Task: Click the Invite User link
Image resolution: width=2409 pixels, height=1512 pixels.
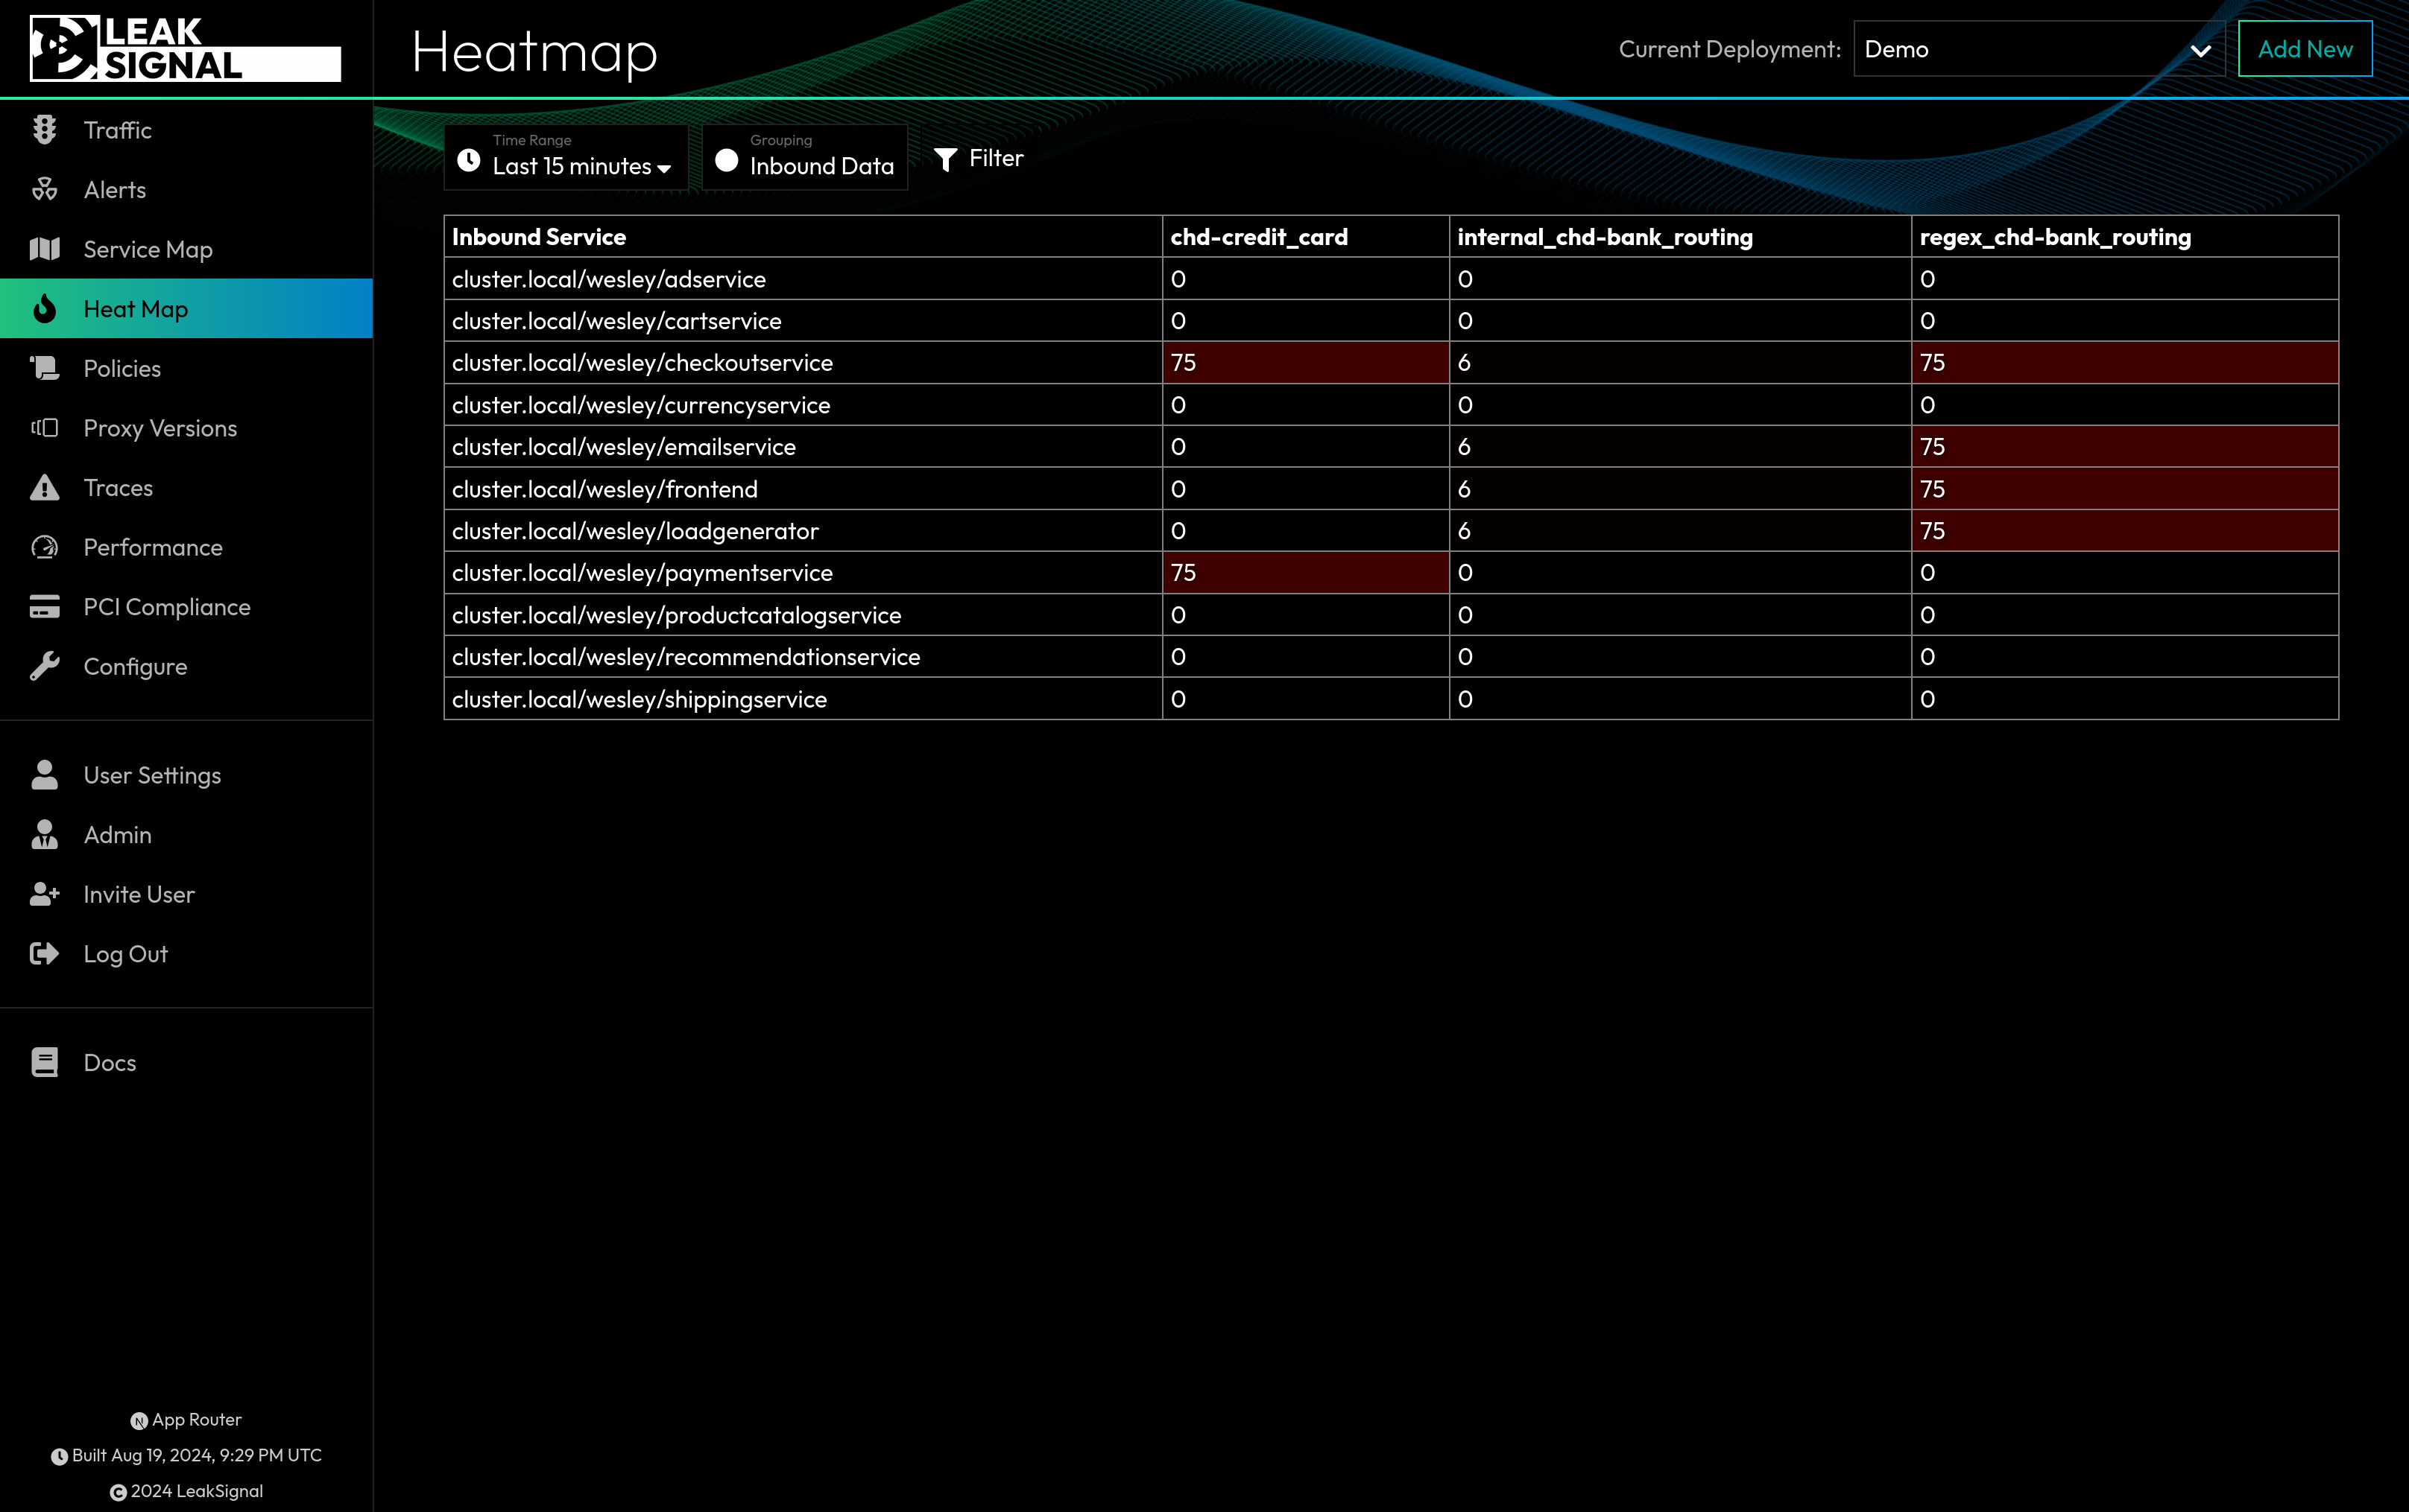Action: [139, 894]
